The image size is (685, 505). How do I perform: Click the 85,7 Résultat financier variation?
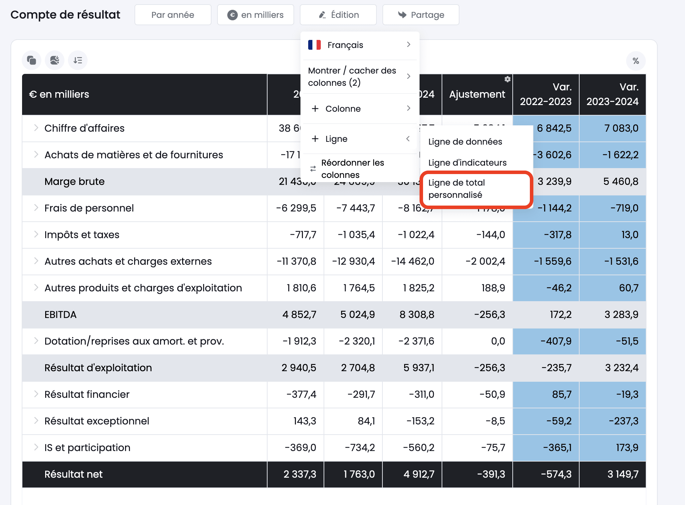pyautogui.click(x=546, y=394)
